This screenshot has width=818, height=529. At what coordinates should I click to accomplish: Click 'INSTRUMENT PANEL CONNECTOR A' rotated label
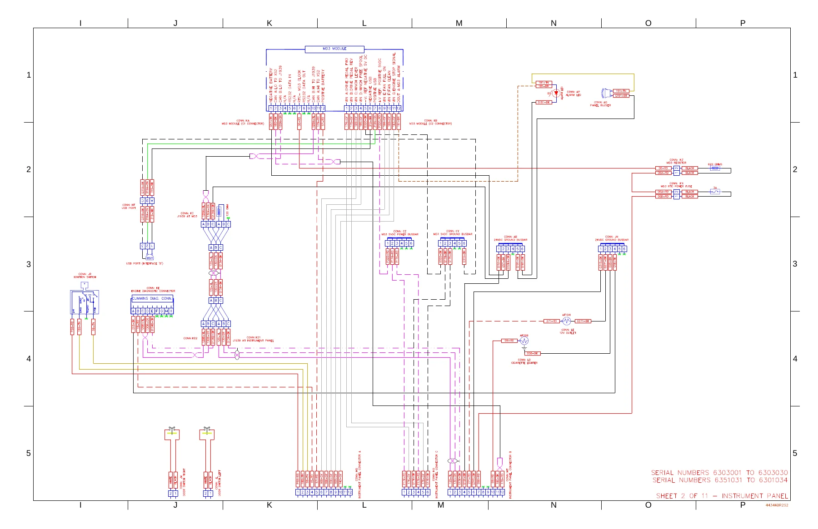(x=359, y=475)
